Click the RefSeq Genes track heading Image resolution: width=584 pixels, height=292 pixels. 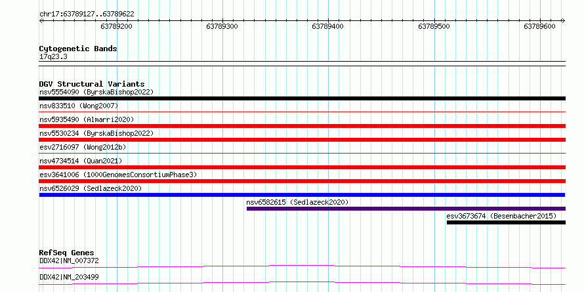click(67, 253)
